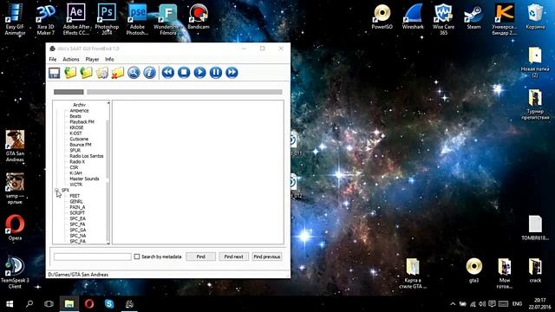Image resolution: width=555 pixels, height=312 pixels.
Task: Select the GENRL bank under SFX
Action: [x=76, y=201]
